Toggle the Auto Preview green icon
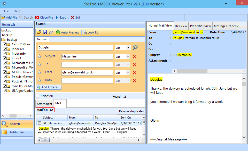 (x=58, y=32)
